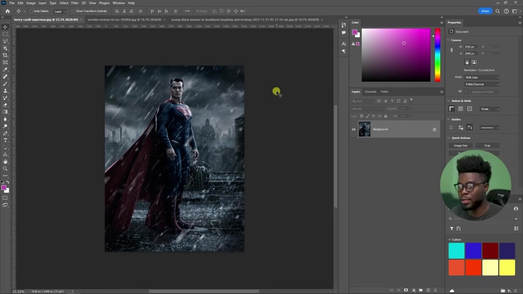Select the Frame tool
The width and height of the screenshot is (523, 294).
pyautogui.click(x=5, y=62)
